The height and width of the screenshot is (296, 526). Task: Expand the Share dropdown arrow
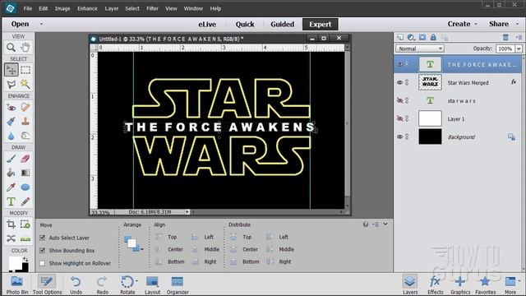tap(517, 24)
